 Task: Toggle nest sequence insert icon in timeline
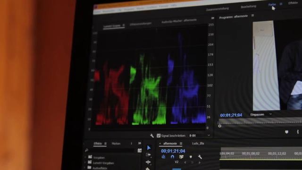pos(163,157)
